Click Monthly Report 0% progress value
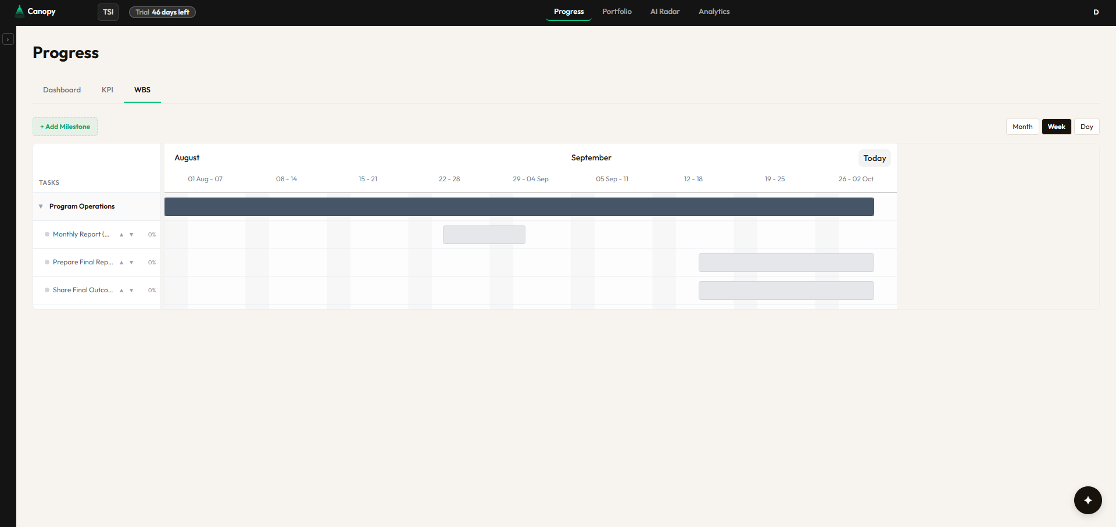Screen dimensions: 1116x527 (152, 235)
